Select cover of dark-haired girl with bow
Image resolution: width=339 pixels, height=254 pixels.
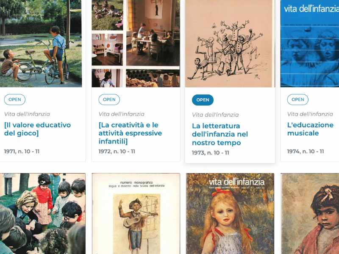point(310,214)
